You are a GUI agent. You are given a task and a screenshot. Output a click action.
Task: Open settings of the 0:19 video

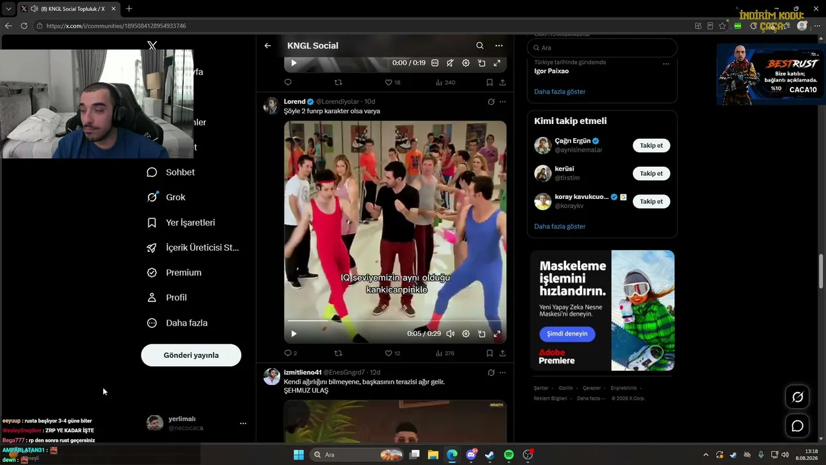click(466, 63)
